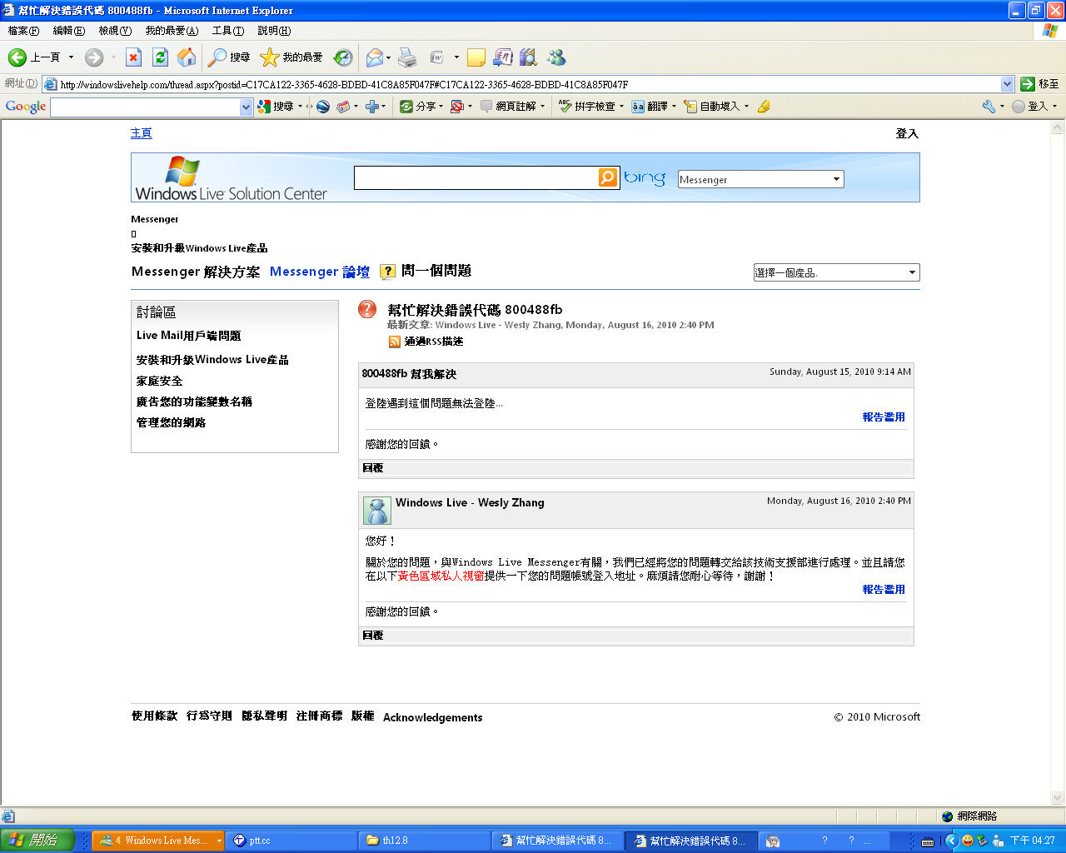1066x853 pixels.
Task: Click the History icon in toolbar
Action: coord(343,57)
